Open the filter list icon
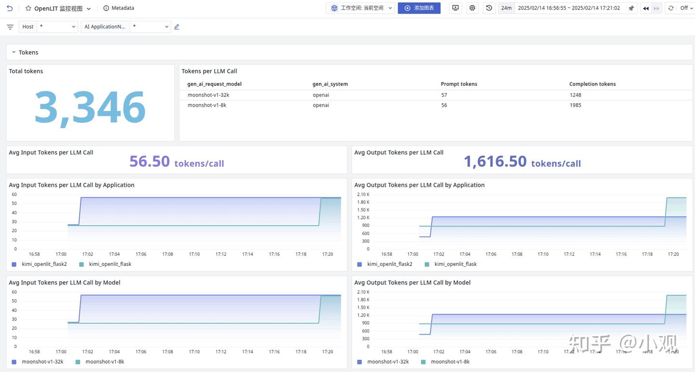This screenshot has width=695, height=372. 10,27
